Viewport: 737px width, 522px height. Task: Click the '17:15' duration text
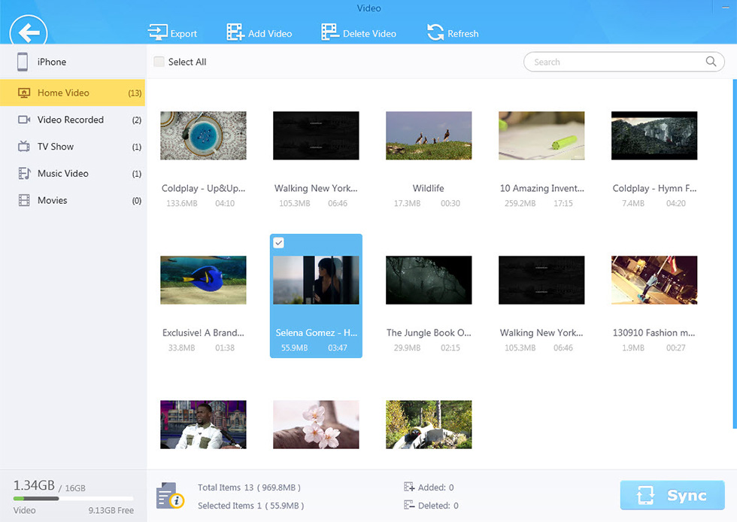coord(563,203)
